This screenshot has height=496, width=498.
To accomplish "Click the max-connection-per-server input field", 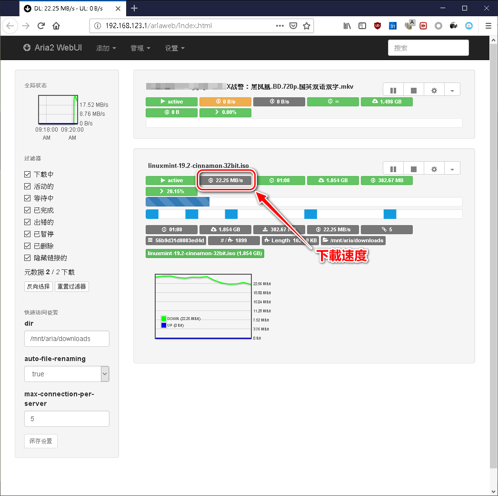I will [x=67, y=419].
